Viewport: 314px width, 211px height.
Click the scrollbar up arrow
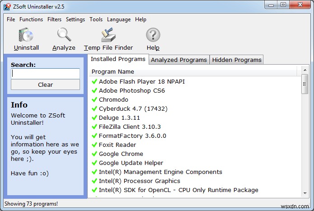(305, 70)
